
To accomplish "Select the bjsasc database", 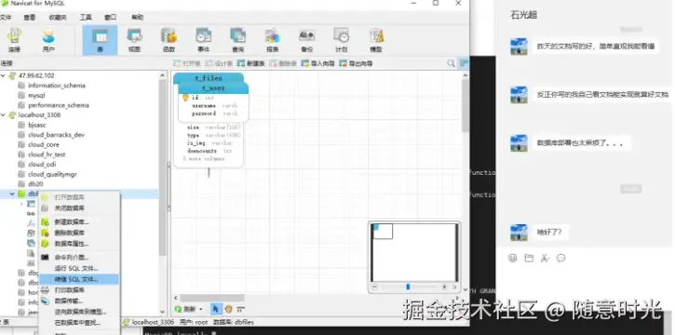I will click(36, 125).
